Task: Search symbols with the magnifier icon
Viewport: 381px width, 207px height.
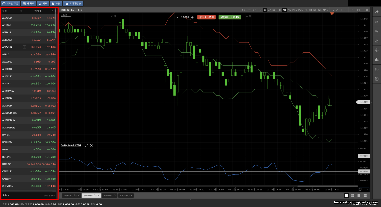Action: (x=21, y=11)
